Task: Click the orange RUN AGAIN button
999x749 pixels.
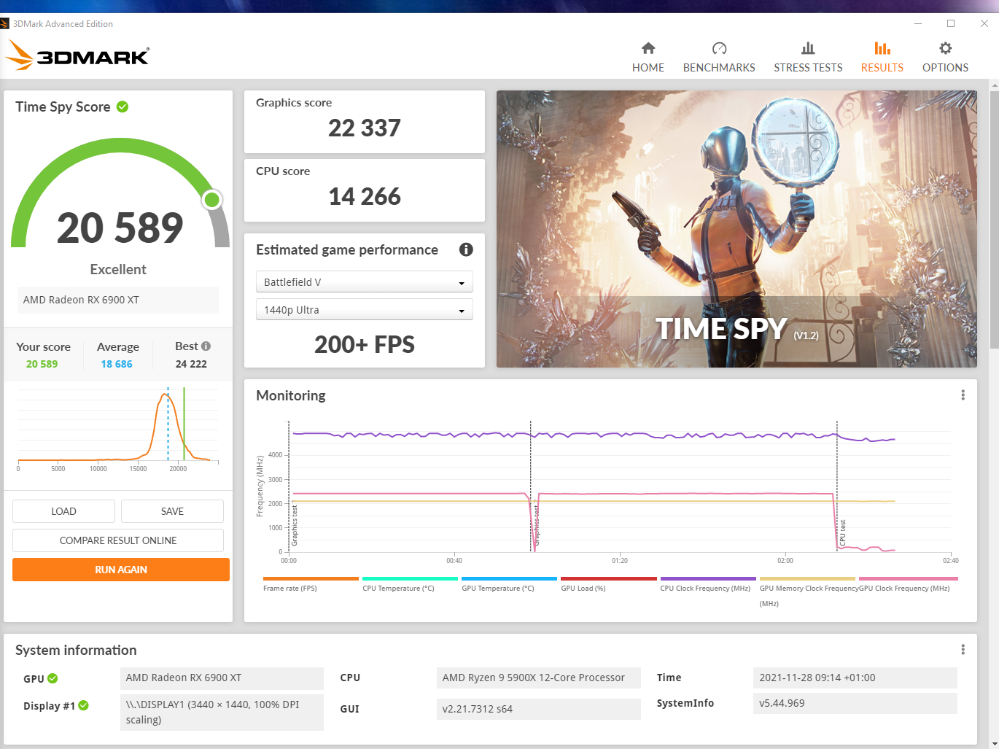Action: pyautogui.click(x=121, y=570)
